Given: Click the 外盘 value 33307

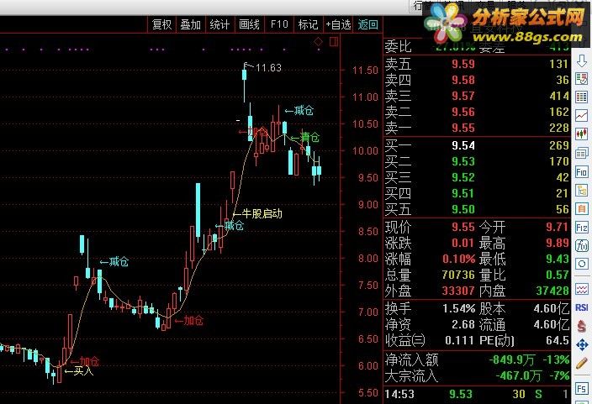Looking at the screenshot, I should (458, 291).
